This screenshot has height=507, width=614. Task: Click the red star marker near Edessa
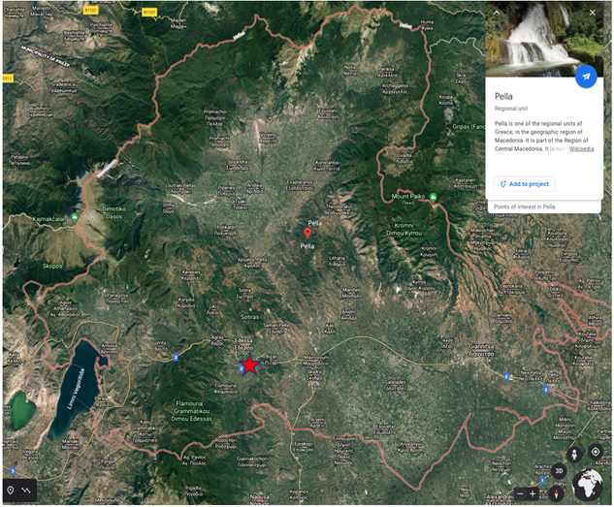tap(250, 364)
